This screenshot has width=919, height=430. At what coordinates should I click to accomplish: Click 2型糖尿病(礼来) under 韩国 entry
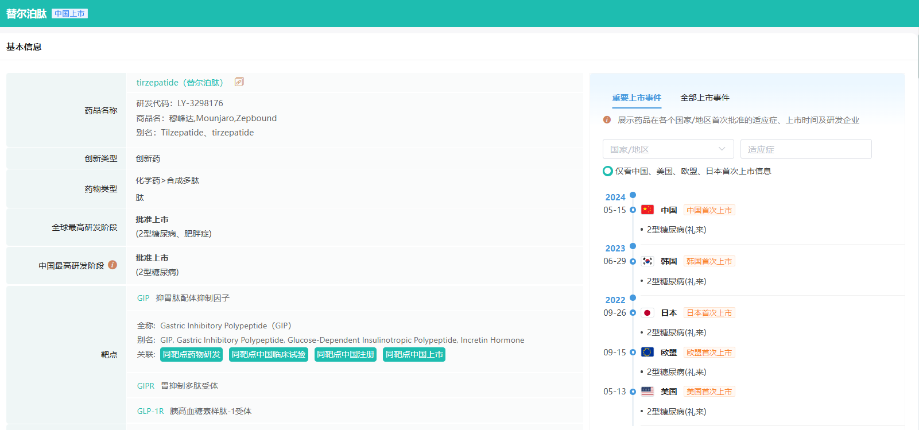[677, 281]
